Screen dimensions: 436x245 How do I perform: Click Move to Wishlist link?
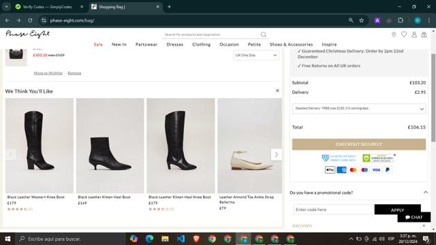pyautogui.click(x=48, y=73)
